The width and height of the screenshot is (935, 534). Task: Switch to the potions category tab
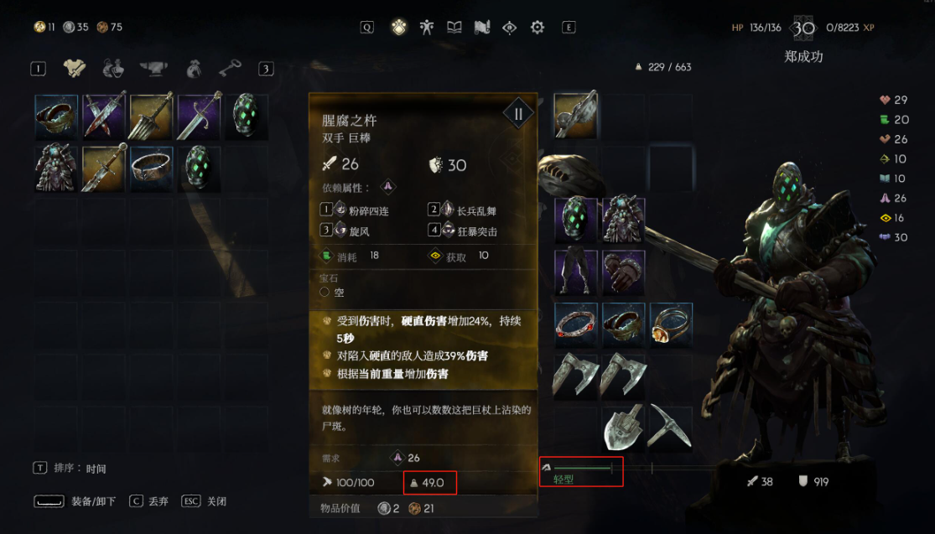tap(113, 69)
